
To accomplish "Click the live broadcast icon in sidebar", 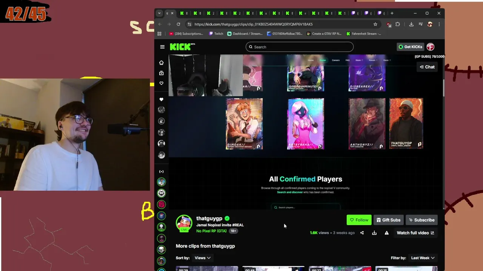I will pos(162,172).
